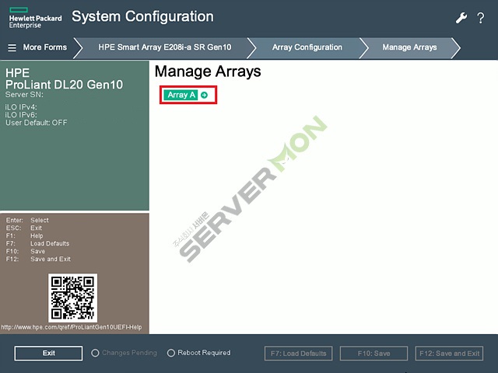Click F7: Load Defaults button

click(298, 354)
